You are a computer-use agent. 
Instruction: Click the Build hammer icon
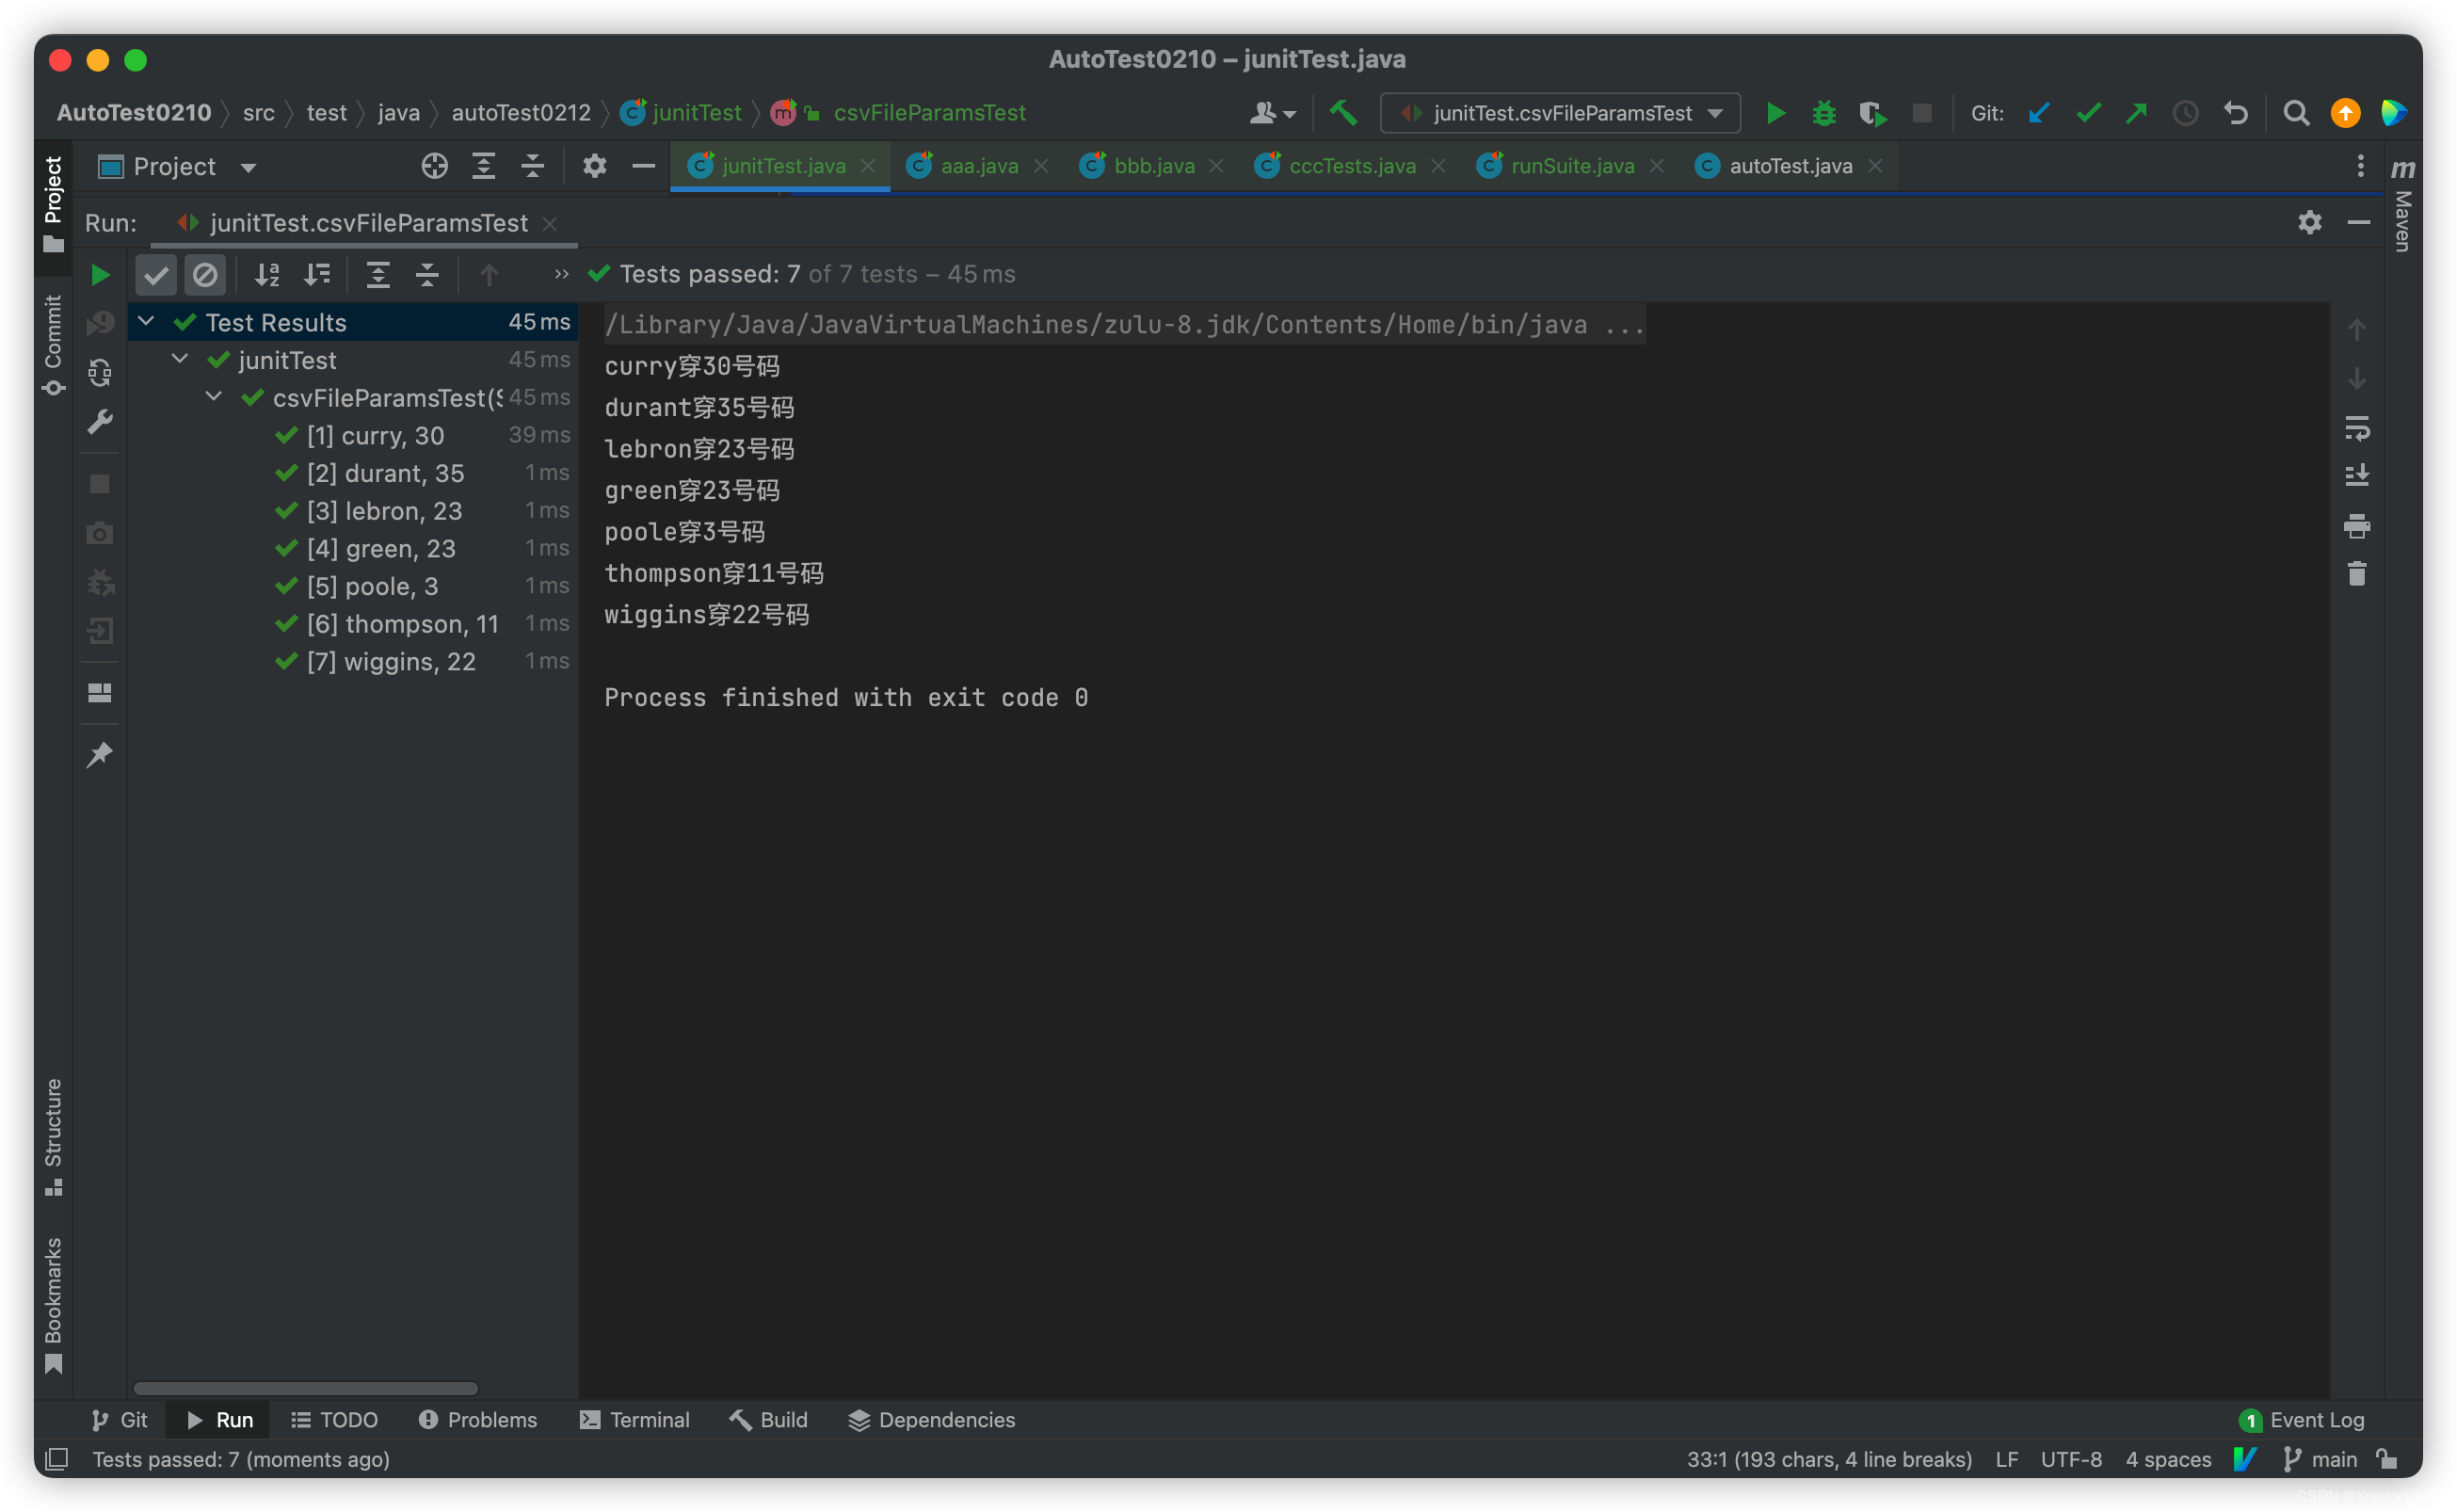pos(1343,113)
